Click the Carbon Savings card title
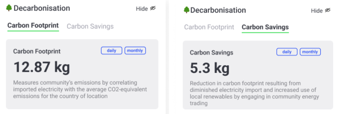338x114 pixels. [x=212, y=53]
